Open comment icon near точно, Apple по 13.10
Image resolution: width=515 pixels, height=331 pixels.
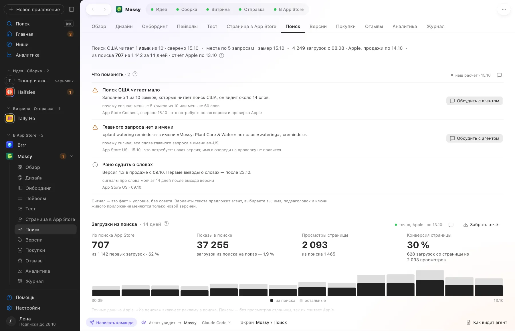pos(451,225)
